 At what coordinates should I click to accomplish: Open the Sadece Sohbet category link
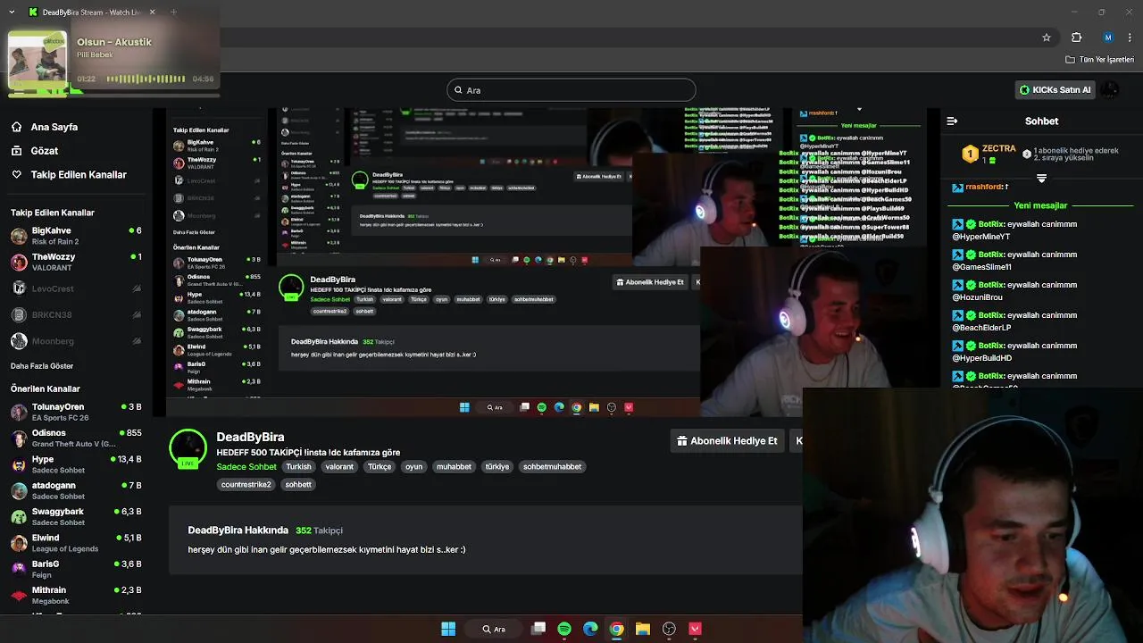[246, 467]
